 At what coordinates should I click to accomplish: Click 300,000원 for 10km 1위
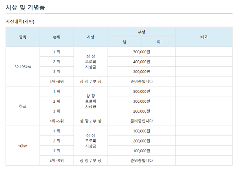141,131
